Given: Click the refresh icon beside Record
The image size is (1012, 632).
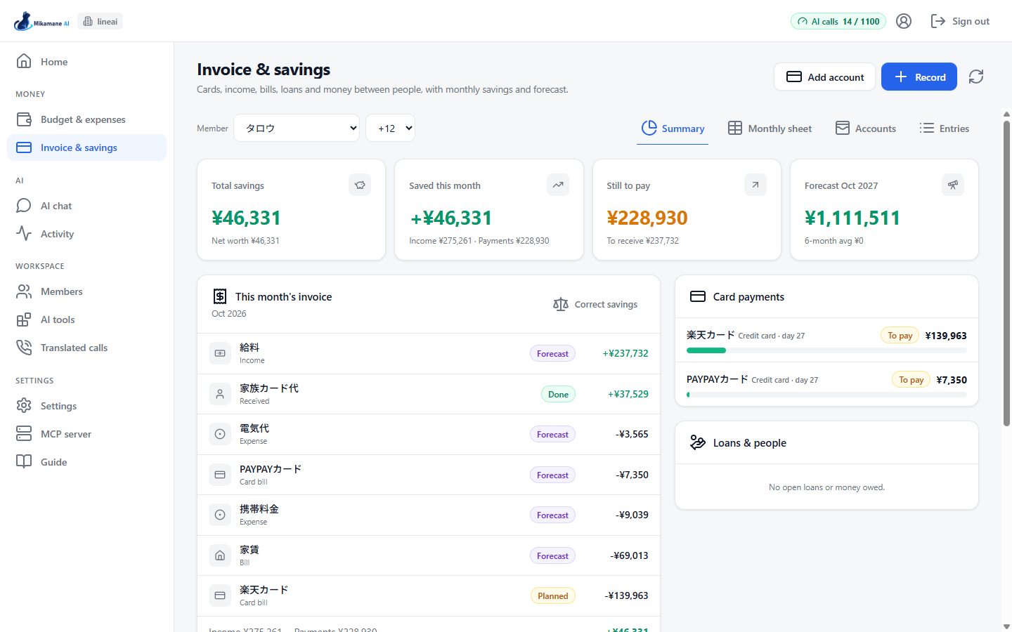Looking at the screenshot, I should 976,77.
